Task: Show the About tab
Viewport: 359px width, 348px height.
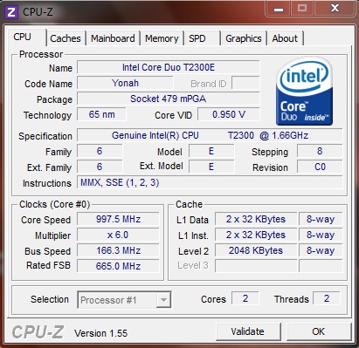Action: (285, 38)
